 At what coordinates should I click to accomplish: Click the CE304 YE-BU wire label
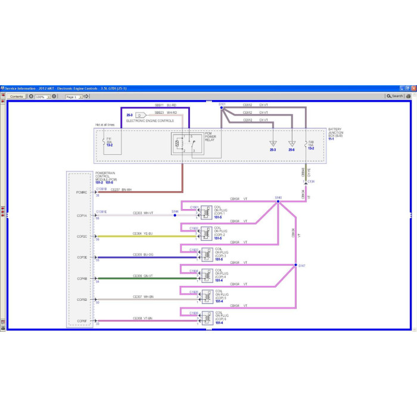click(142, 234)
